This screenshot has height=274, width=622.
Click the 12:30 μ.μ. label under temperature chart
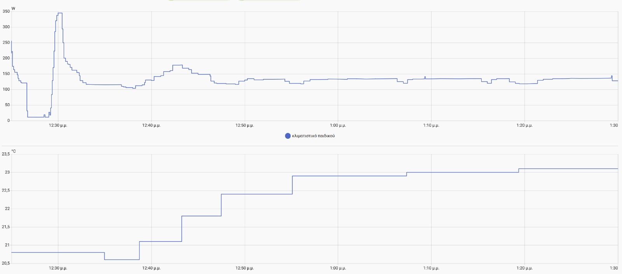(58, 268)
